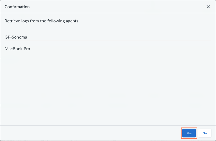Click the word 'Pro' in MacBook Pro

point(27,49)
